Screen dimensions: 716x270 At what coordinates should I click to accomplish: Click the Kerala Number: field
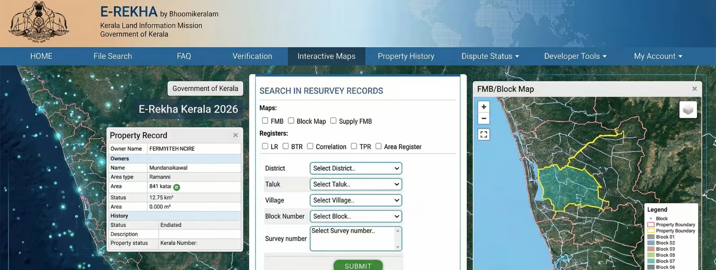[x=179, y=243]
